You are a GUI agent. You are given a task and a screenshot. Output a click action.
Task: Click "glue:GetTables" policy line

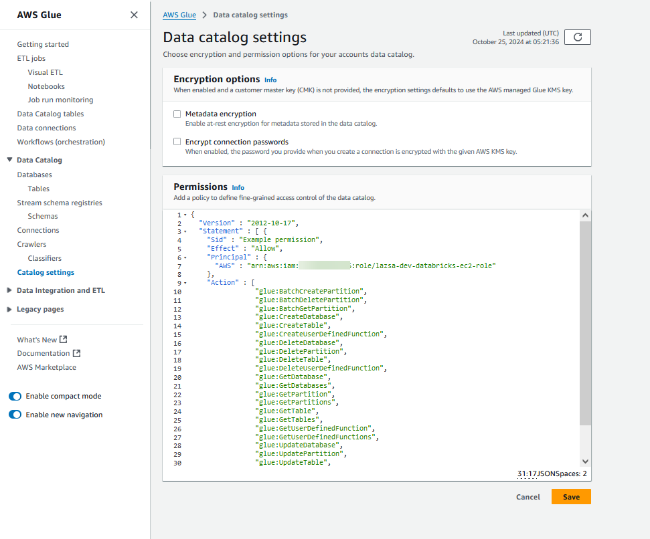(287, 419)
